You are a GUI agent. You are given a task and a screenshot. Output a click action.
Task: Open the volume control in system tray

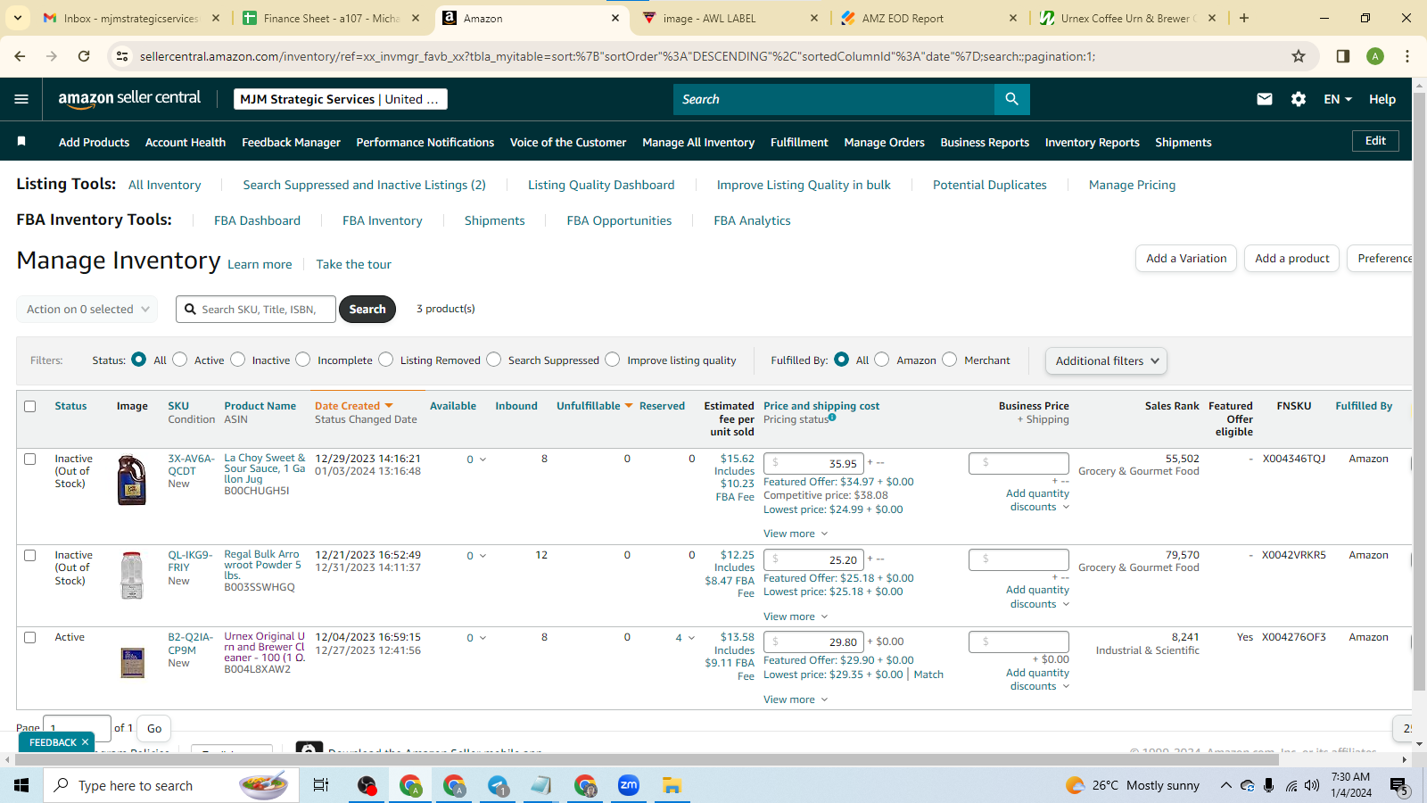click(x=1312, y=785)
